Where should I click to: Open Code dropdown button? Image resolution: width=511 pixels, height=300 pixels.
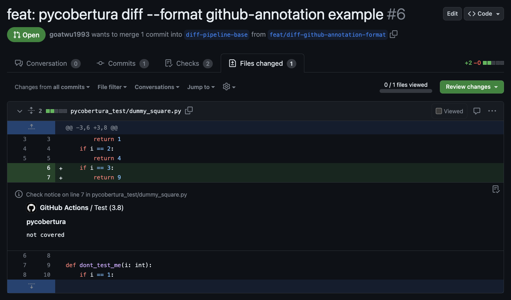[484, 14]
